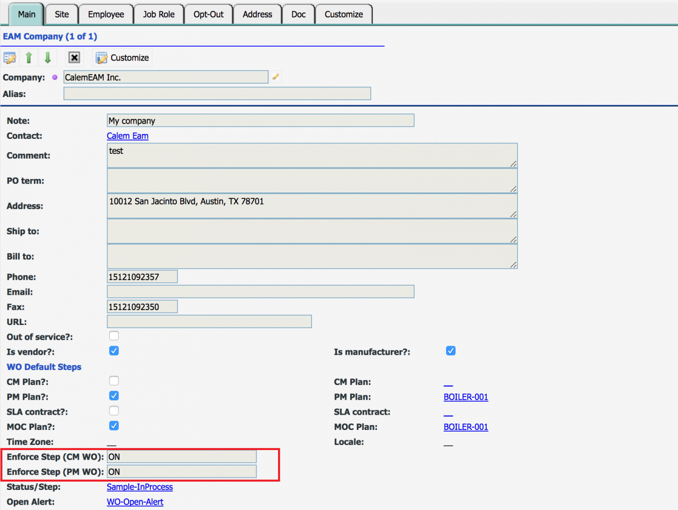This screenshot has width=678, height=510.
Task: Select the X delete icon in the toolbar
Action: (74, 57)
